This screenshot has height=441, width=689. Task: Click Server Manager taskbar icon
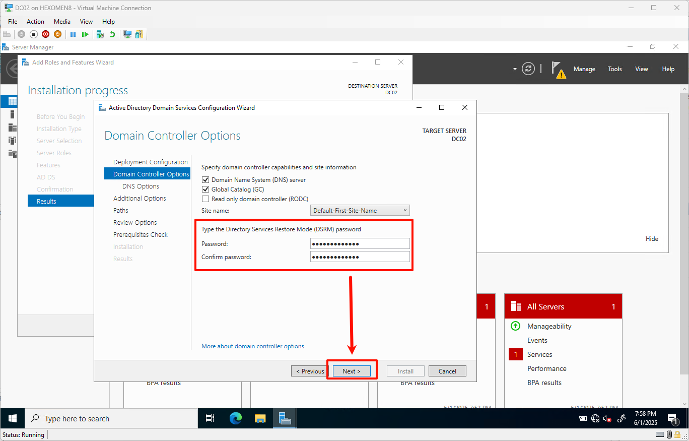tap(285, 418)
